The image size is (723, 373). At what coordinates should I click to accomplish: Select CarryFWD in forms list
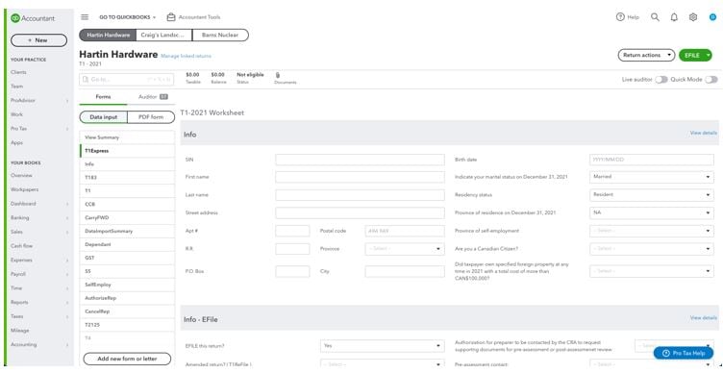pyautogui.click(x=127, y=217)
